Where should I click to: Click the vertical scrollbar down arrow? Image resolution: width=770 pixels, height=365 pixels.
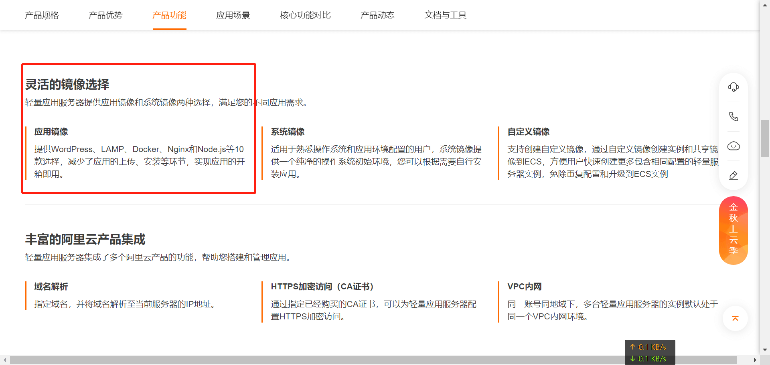[765, 349]
